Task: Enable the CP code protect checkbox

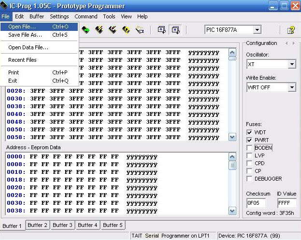Action: (249, 171)
